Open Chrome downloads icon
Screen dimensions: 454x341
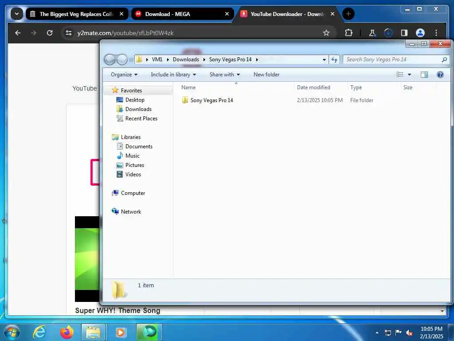coord(388,33)
